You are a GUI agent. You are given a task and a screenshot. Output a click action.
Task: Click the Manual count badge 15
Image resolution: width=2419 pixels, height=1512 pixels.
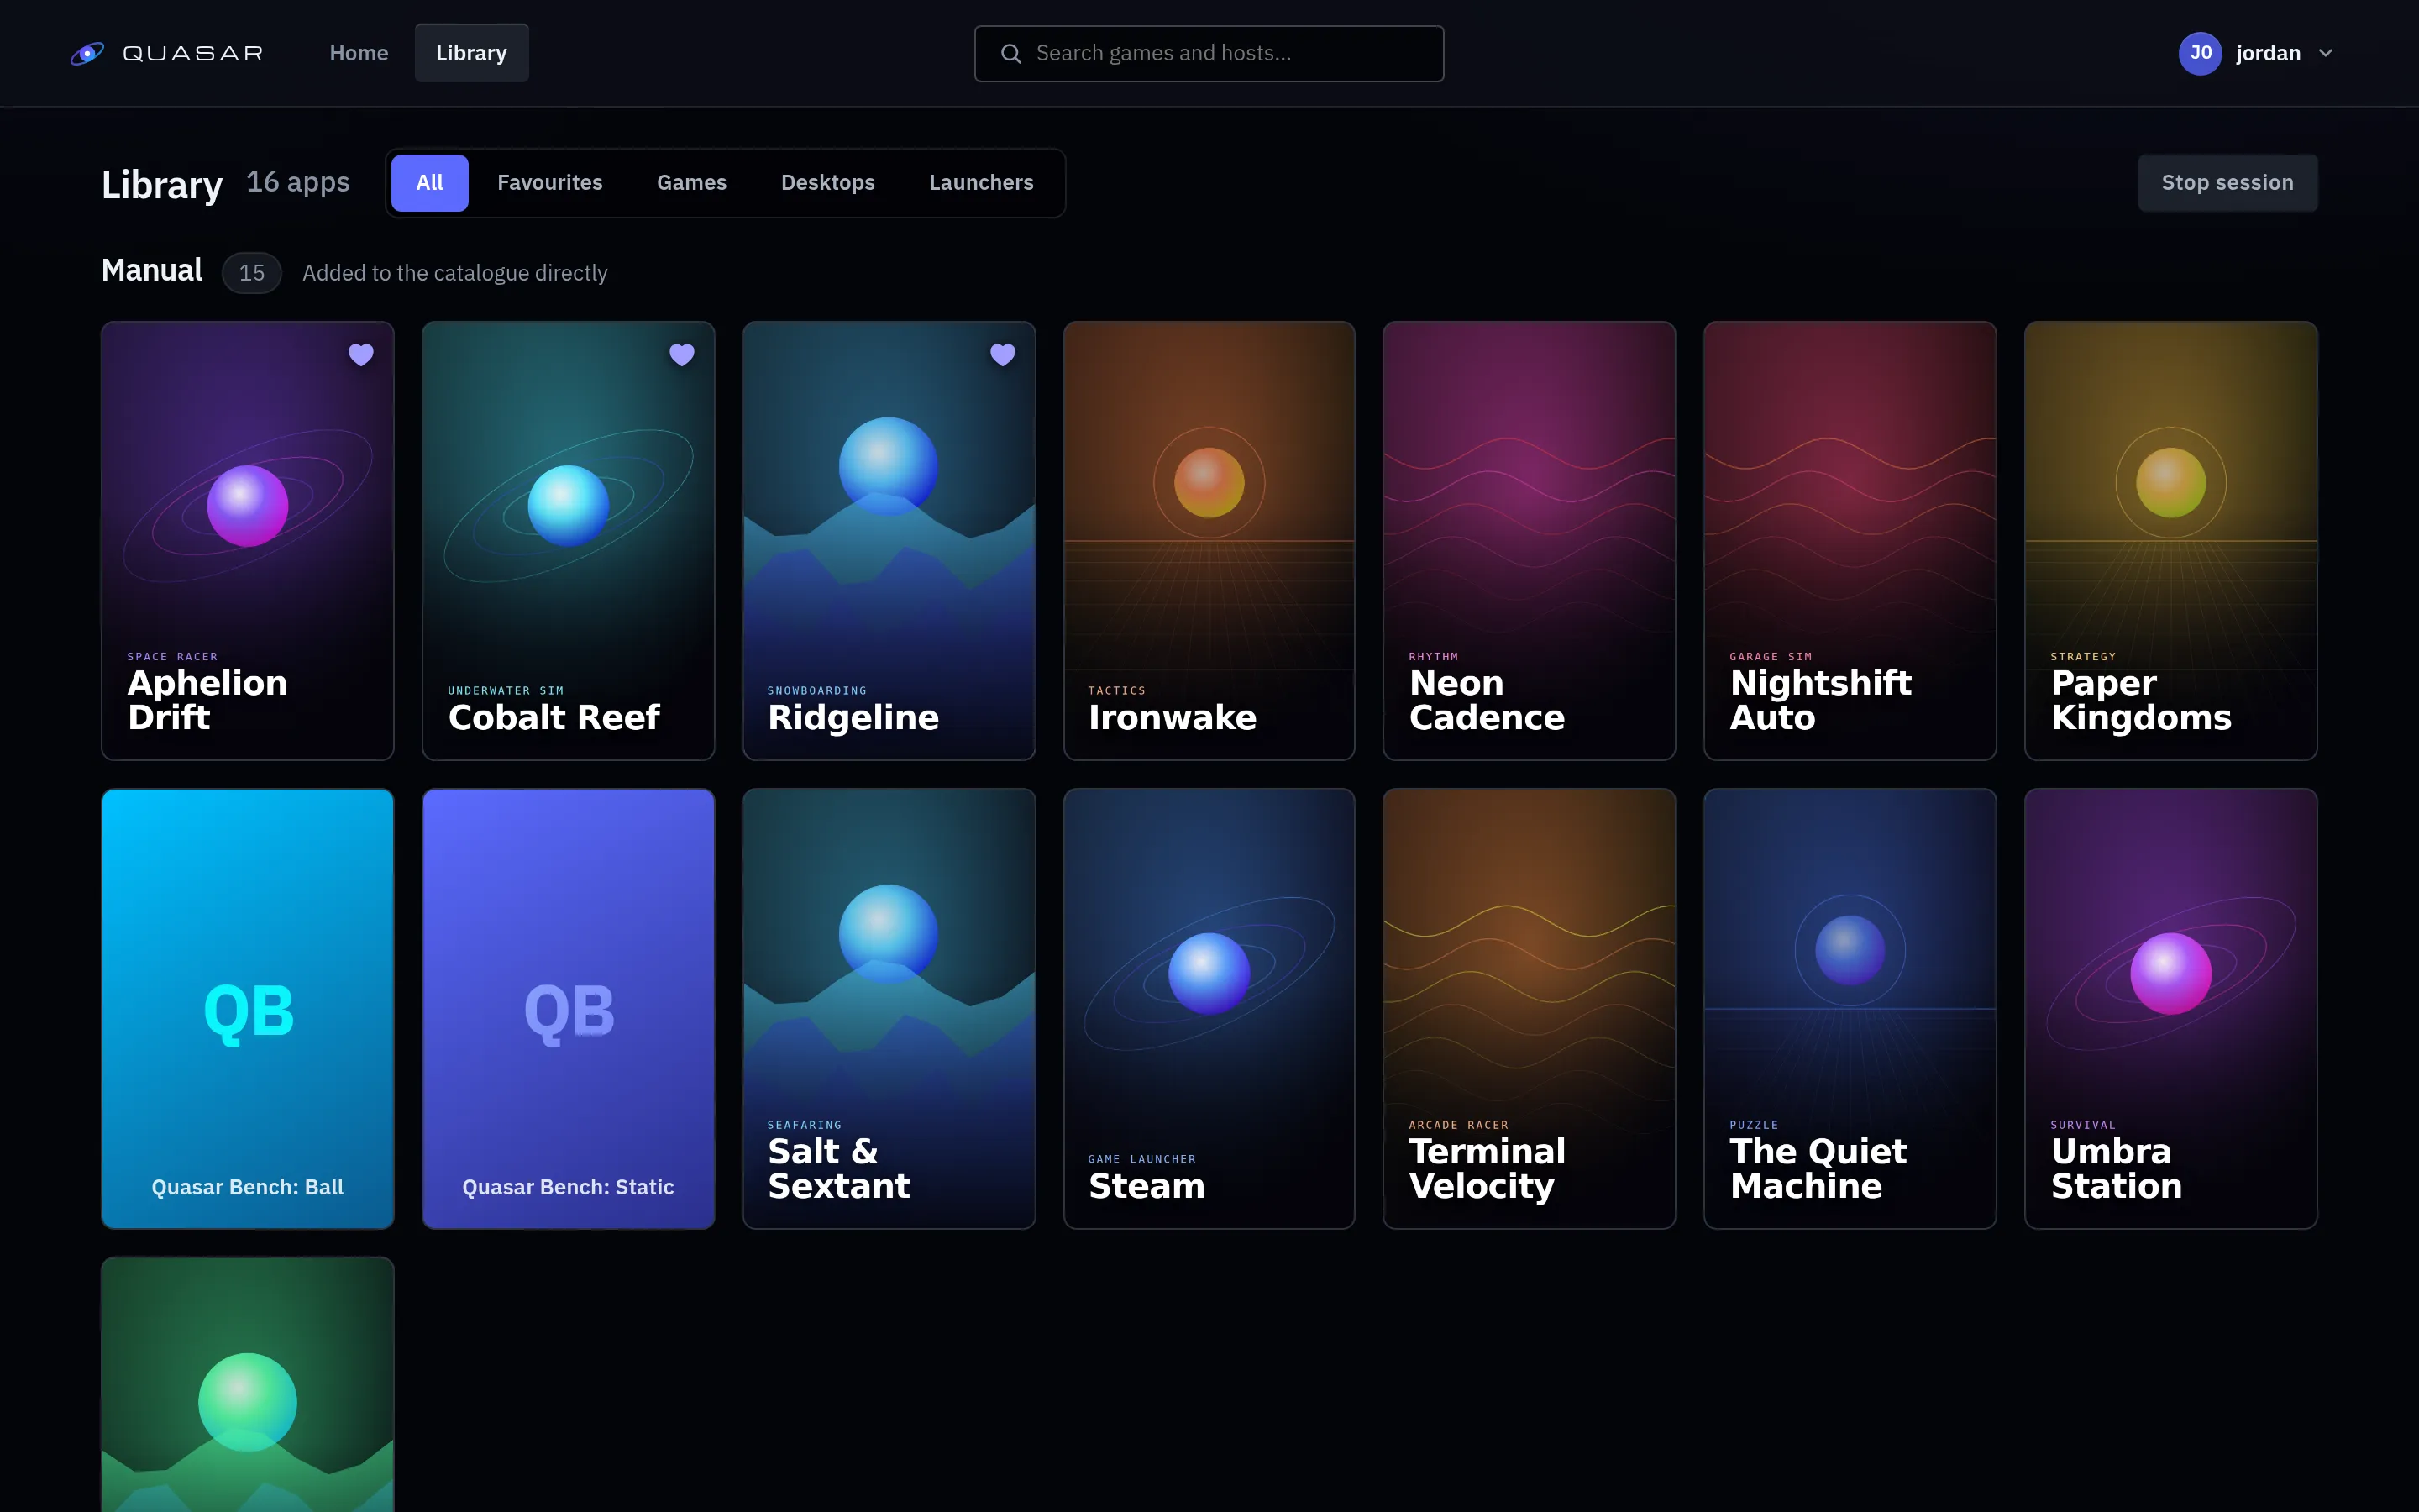[252, 273]
